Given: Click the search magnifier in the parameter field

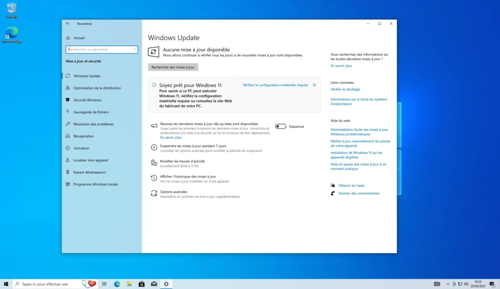Looking at the screenshot, I should [134, 49].
